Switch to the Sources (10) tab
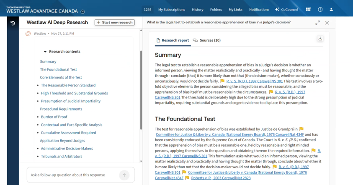The image size is (353, 185). (206, 41)
